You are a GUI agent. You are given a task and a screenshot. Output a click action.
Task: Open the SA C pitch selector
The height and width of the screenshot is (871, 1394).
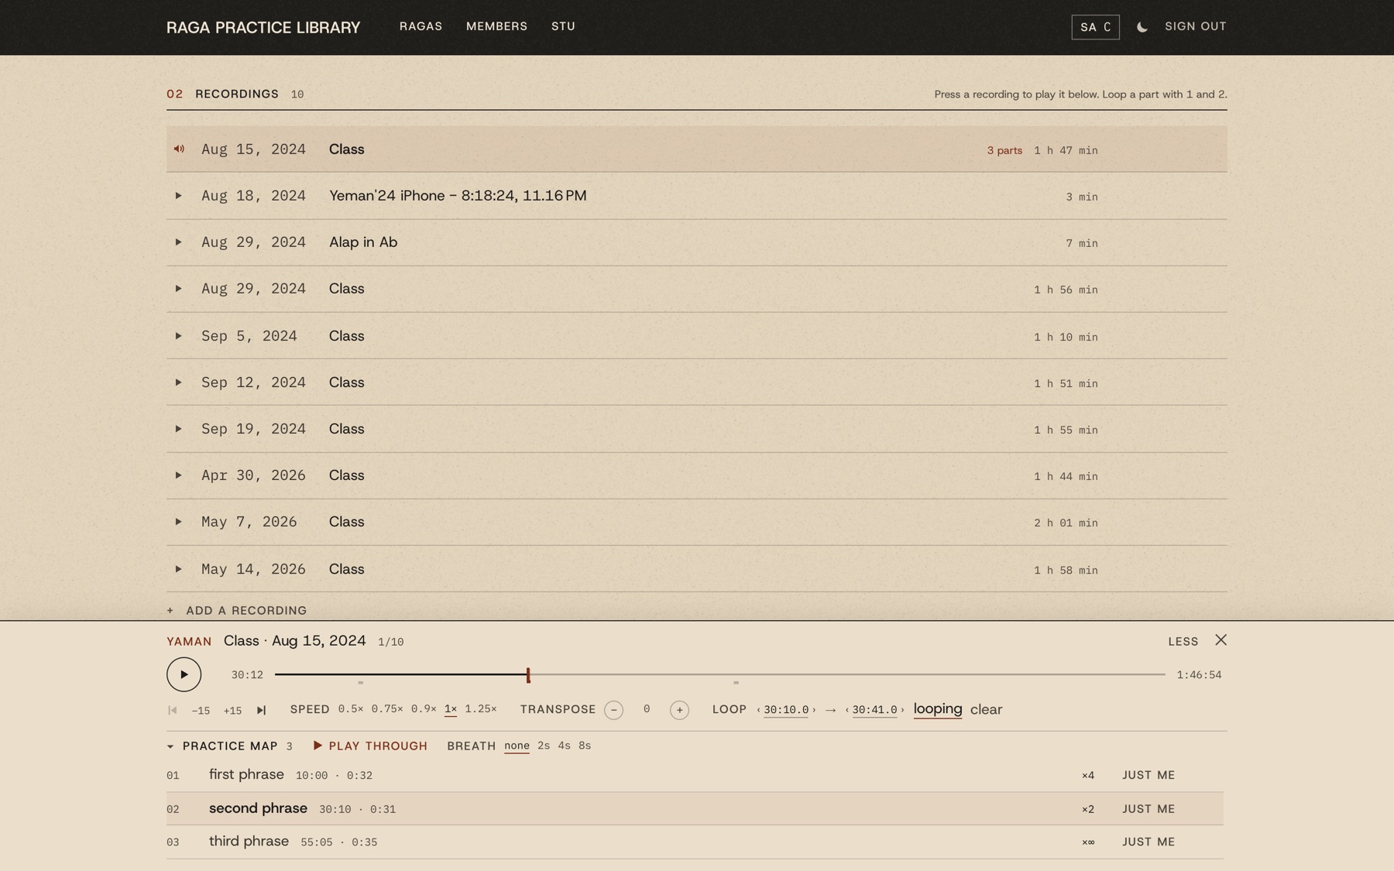[x=1095, y=27]
